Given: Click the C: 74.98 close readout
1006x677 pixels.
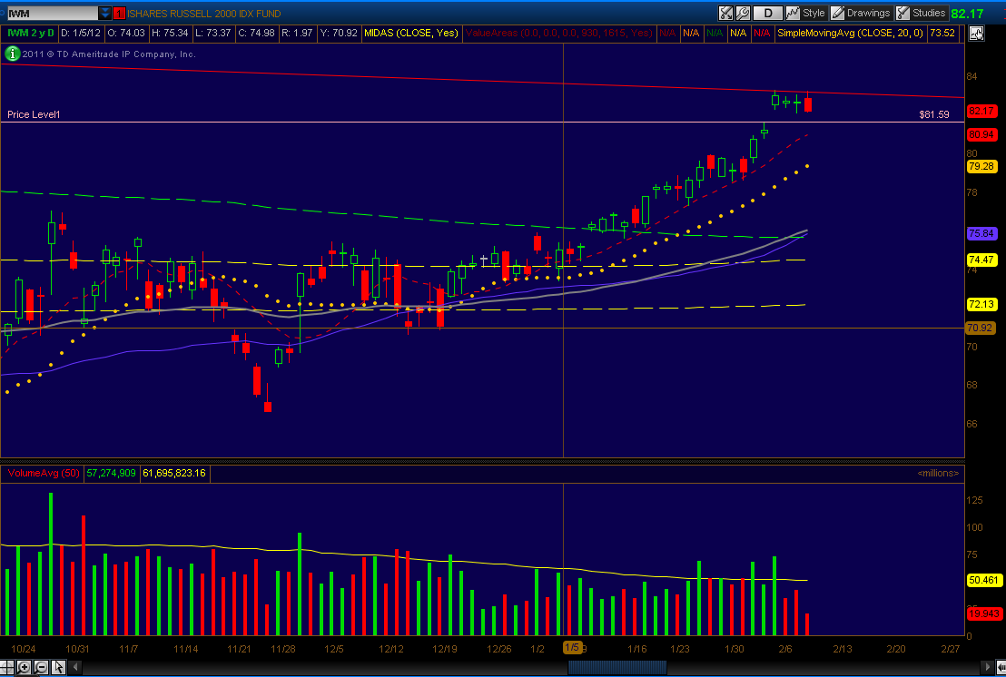Looking at the screenshot, I should pos(256,33).
